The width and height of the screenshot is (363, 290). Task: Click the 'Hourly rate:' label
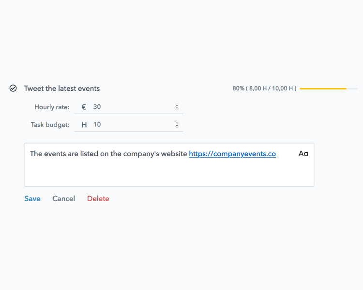52,107
